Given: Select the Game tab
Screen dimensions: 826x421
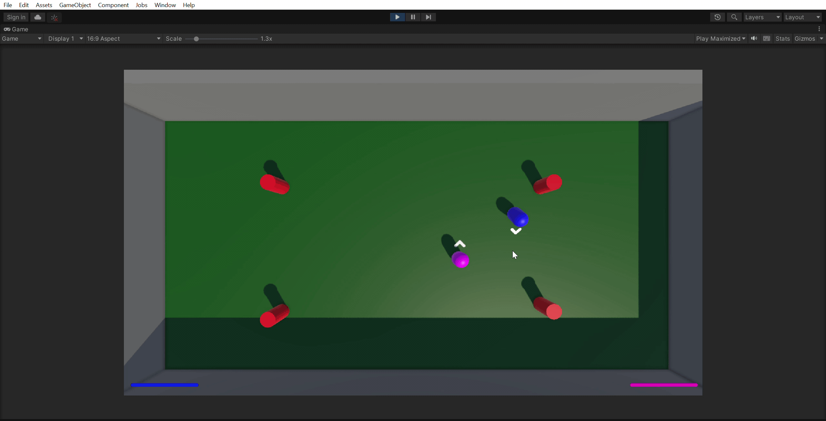Looking at the screenshot, I should pos(16,29).
